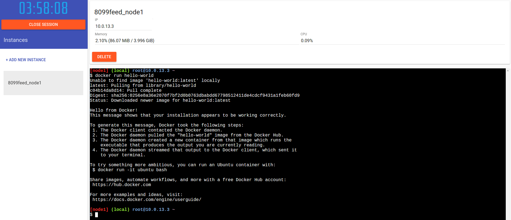This screenshot has height=220, width=511.
Task: Click the CPU usage value 0.09%
Action: coord(307,41)
